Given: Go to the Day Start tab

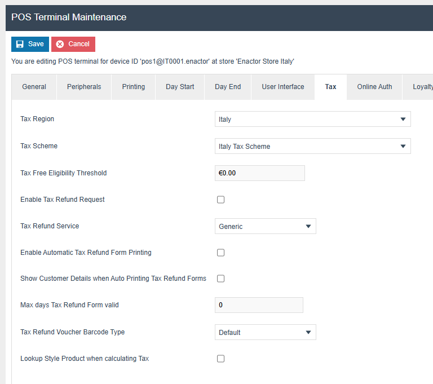Looking at the screenshot, I should [180, 87].
